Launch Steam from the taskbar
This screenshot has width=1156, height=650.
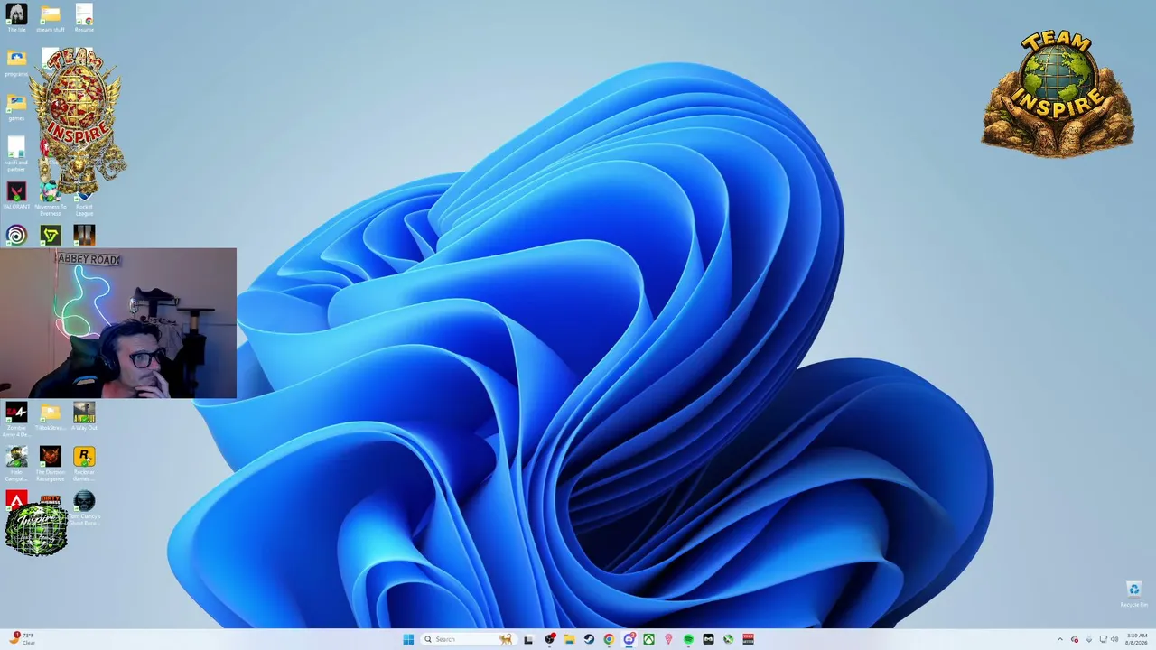tap(589, 639)
